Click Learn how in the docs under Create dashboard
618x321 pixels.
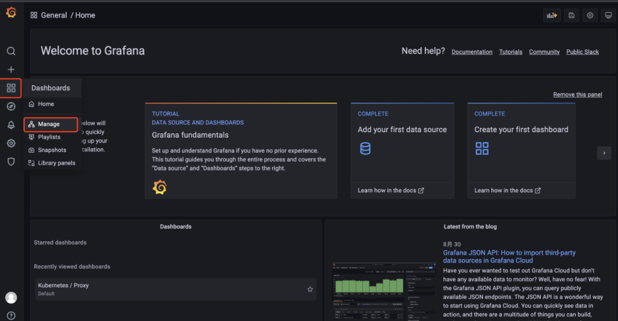click(507, 190)
